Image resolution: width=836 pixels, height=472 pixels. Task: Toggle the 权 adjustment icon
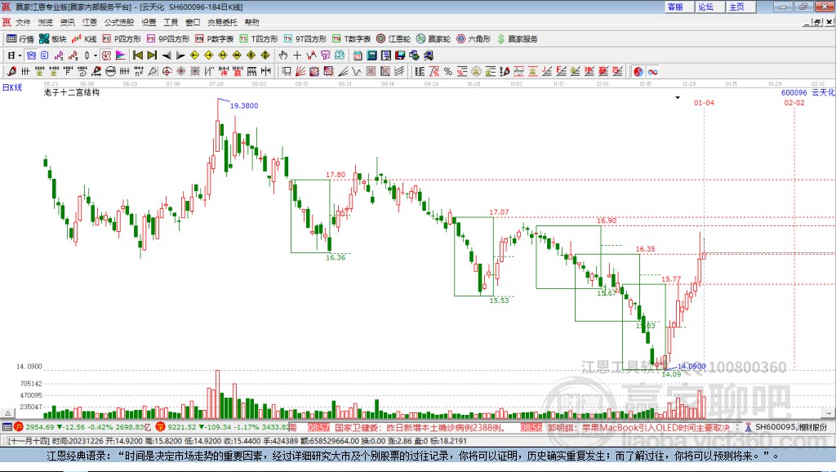click(x=106, y=56)
